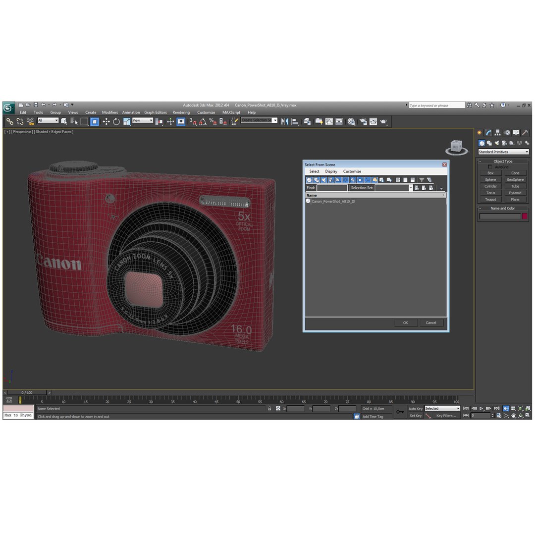535x535 pixels.
Task: Toggle Spinner Snap
Action: pos(223,121)
